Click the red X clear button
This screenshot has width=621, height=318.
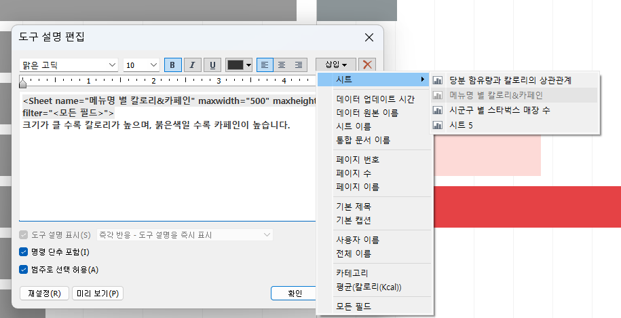coord(367,65)
